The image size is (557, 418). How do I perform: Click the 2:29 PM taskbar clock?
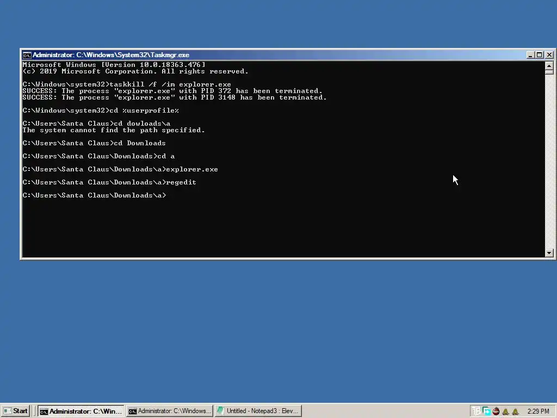[x=538, y=411]
